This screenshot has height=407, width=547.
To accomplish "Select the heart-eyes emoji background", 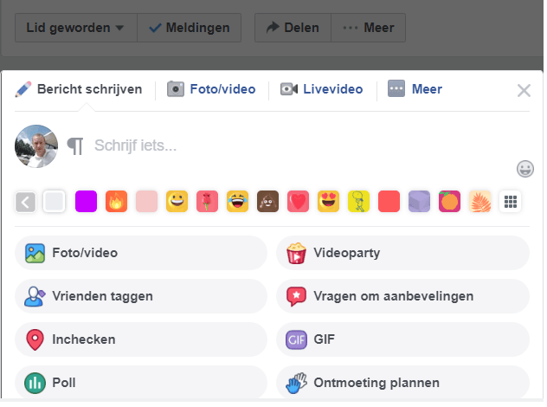I will pyautogui.click(x=328, y=202).
